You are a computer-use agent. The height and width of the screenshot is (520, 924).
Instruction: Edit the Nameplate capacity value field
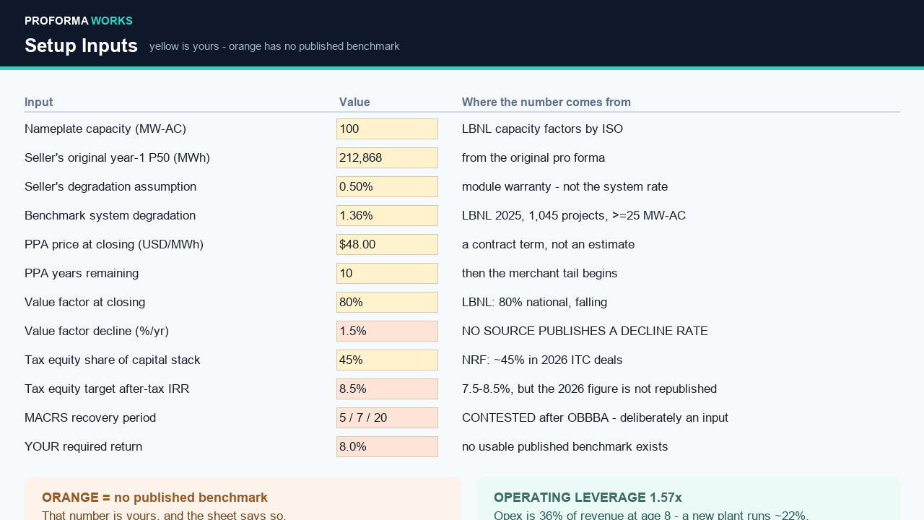tap(387, 129)
